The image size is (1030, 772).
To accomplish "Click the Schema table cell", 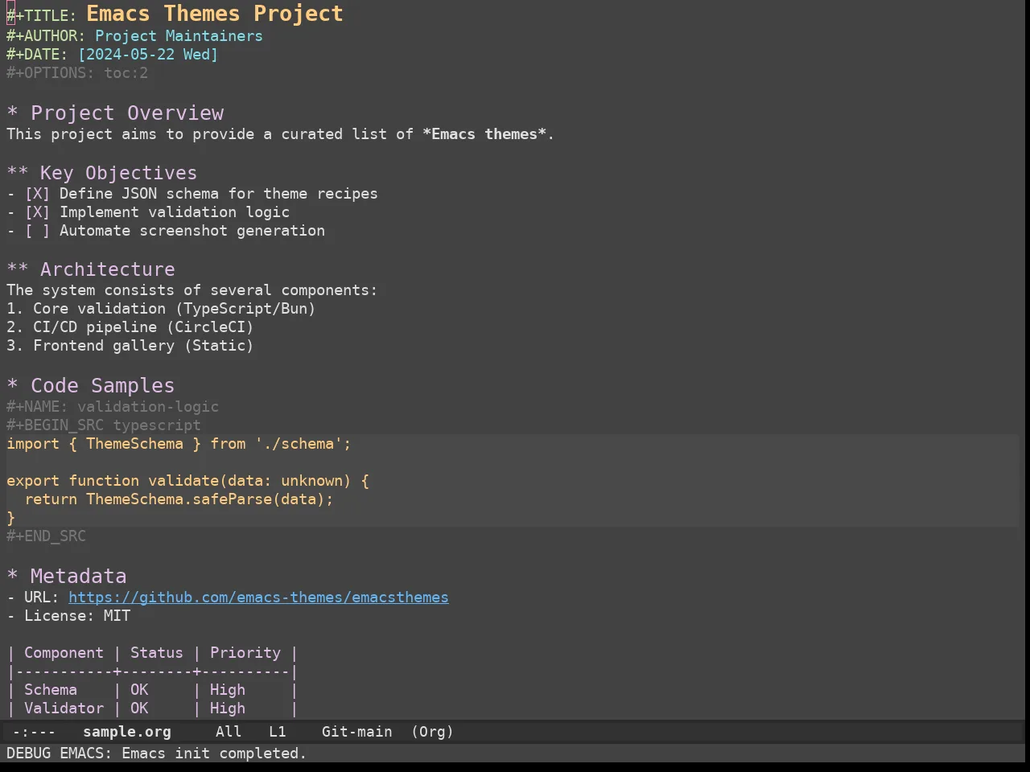I will pos(51,690).
